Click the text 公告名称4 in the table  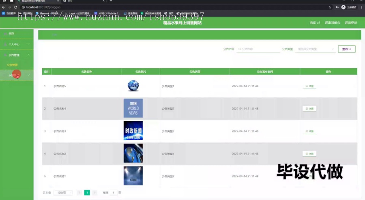[x=60, y=109]
